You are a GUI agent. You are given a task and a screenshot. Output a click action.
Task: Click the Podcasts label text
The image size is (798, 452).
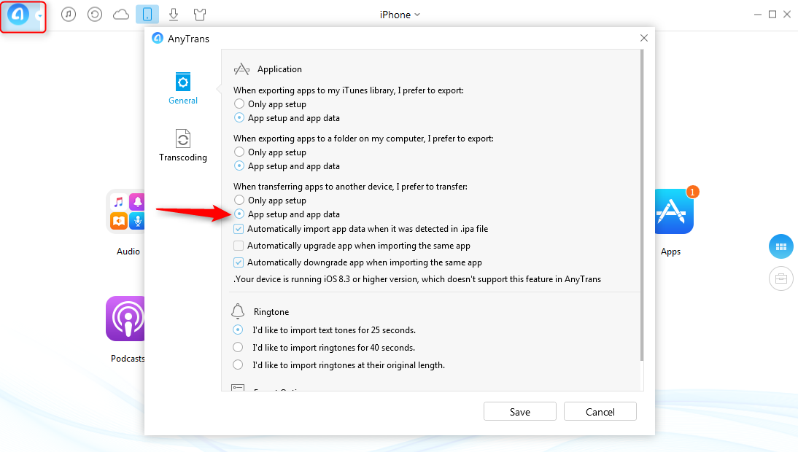[127, 359]
